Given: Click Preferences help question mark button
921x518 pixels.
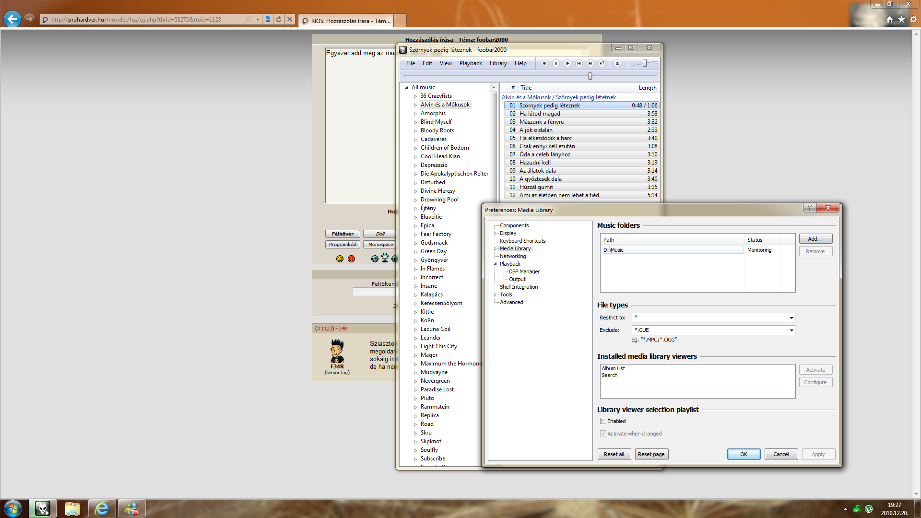Looking at the screenshot, I should tap(810, 208).
